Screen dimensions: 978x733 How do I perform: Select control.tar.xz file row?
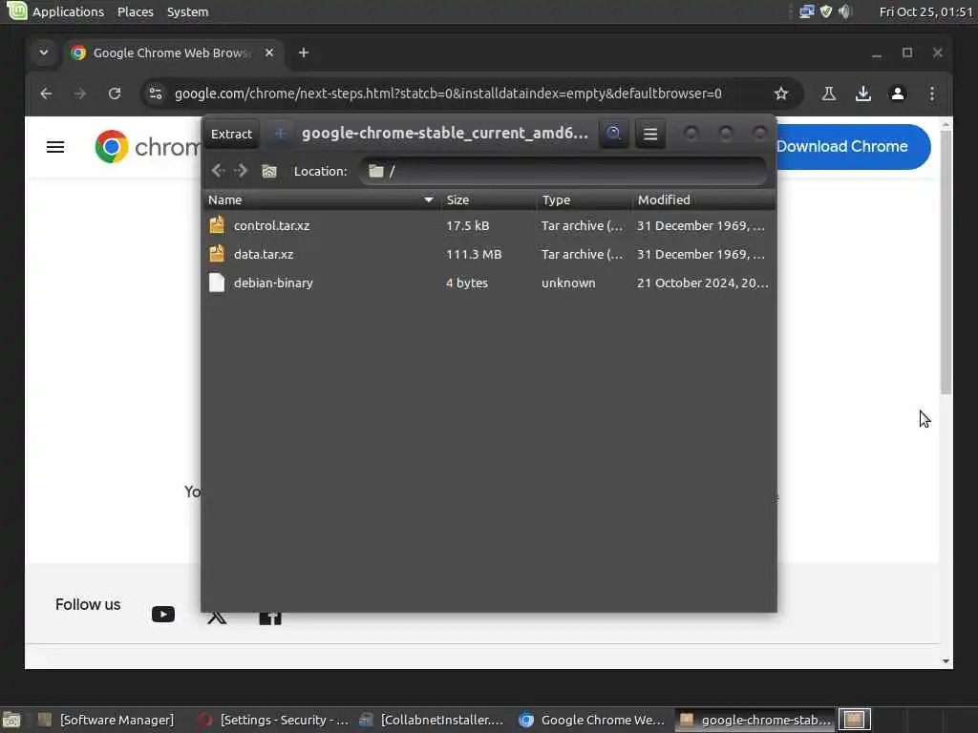coord(489,225)
